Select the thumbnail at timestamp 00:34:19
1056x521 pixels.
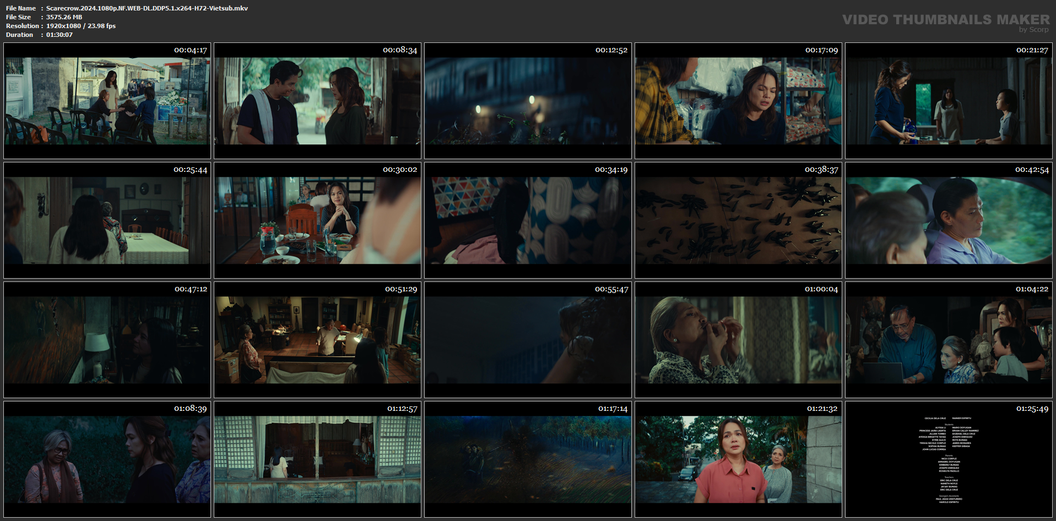click(528, 220)
